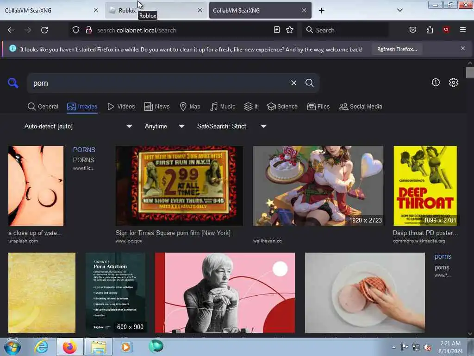The image size is (474, 356).
Task: Clear the search query with the X icon
Action: tap(293, 83)
